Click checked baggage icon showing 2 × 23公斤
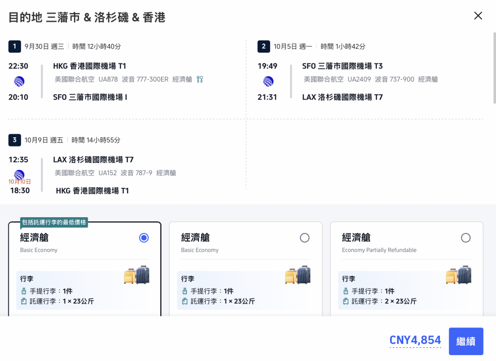The image size is (496, 361). coord(346,301)
